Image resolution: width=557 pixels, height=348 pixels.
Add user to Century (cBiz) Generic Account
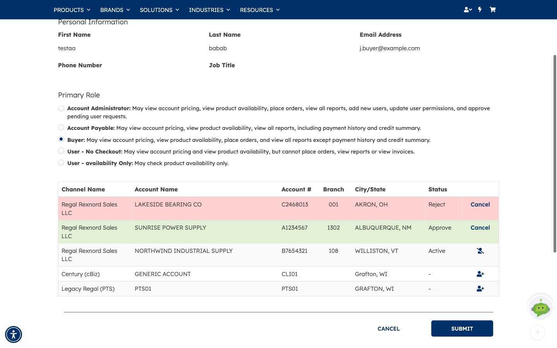click(x=480, y=274)
